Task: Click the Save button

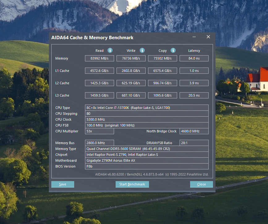Action: tap(63, 184)
